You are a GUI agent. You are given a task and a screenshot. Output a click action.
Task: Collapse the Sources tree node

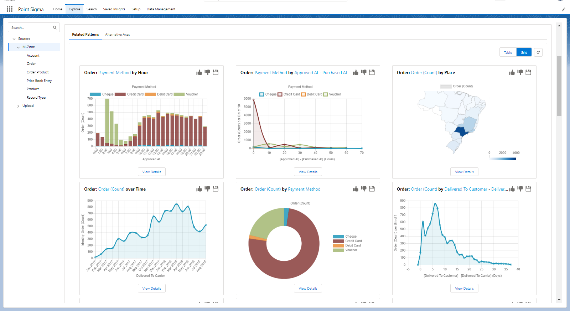point(14,39)
